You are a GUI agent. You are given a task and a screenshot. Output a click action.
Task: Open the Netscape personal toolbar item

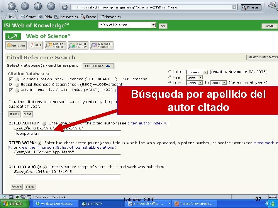coord(66,17)
